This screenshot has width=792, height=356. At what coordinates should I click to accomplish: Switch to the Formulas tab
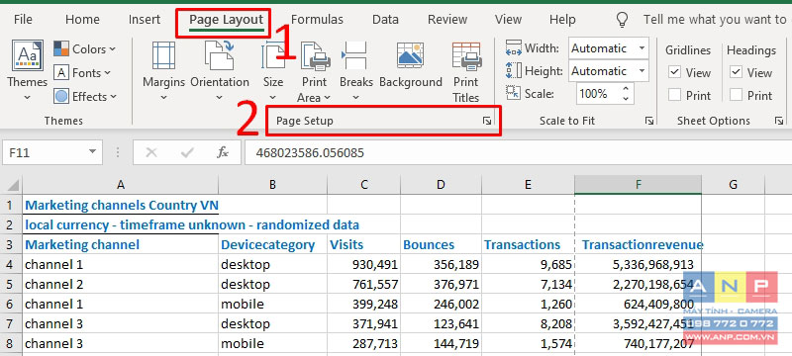(x=317, y=20)
